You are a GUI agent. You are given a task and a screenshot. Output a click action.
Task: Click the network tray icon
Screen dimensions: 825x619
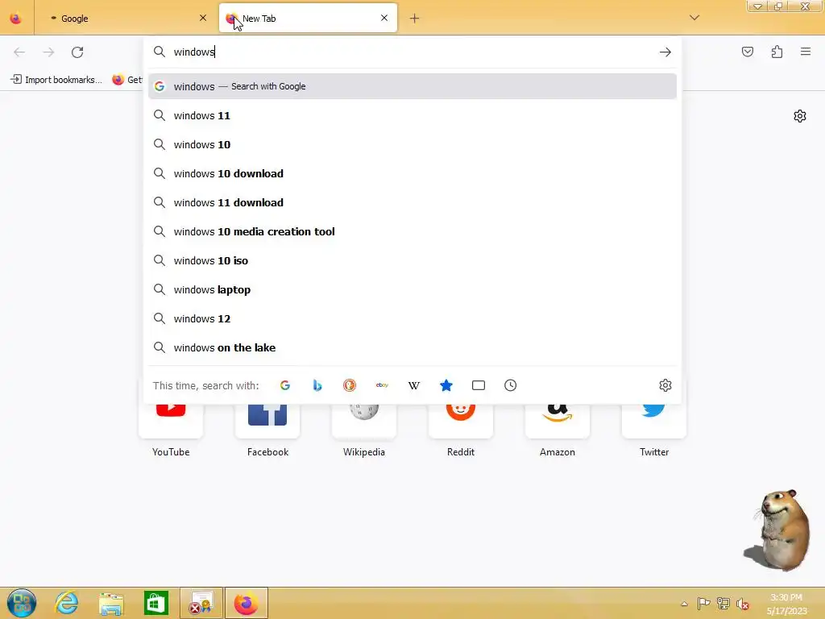click(723, 604)
